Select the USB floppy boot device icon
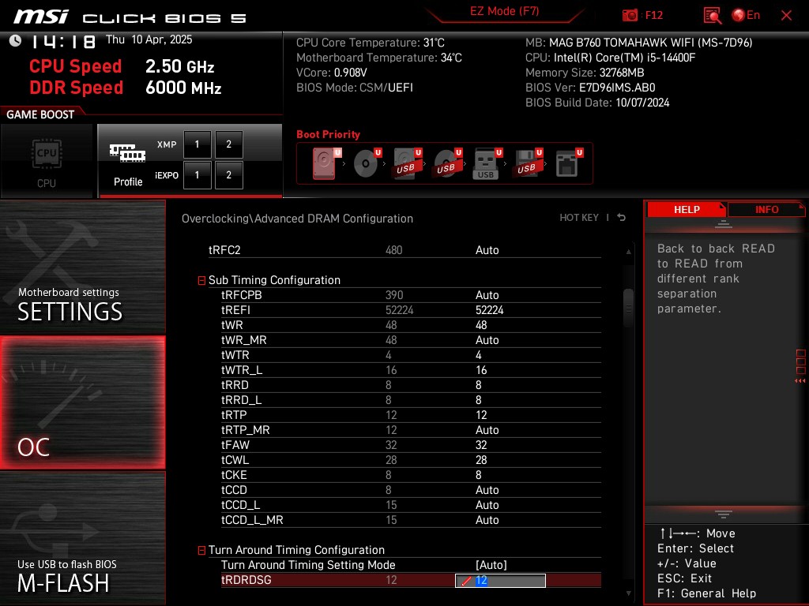This screenshot has width=809, height=606. [527, 163]
